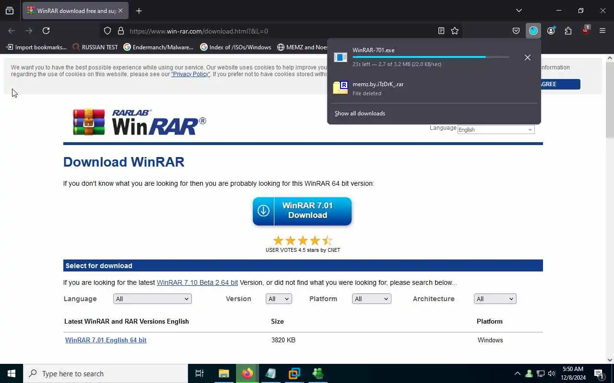This screenshot has width=614, height=383.
Task: Open the notification center icon
Action: pyautogui.click(x=599, y=373)
